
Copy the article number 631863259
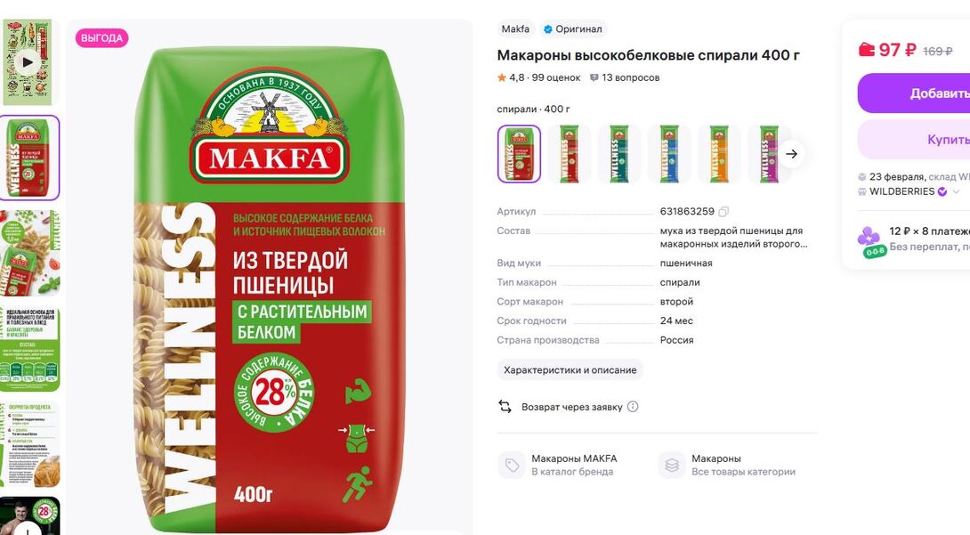[723, 212]
